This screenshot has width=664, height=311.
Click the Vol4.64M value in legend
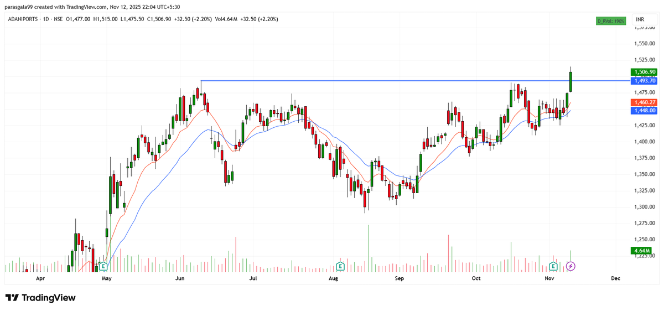point(227,19)
